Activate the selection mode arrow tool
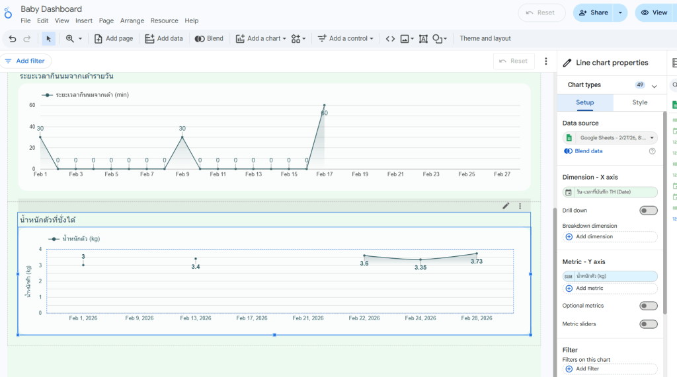Image resolution: width=677 pixels, height=377 pixels. tap(48, 39)
